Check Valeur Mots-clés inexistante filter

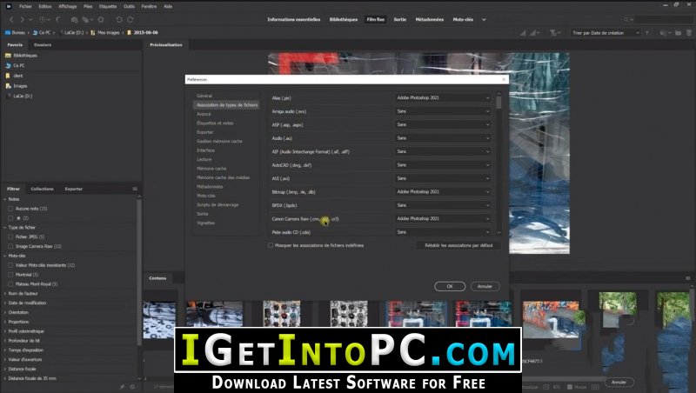10,265
